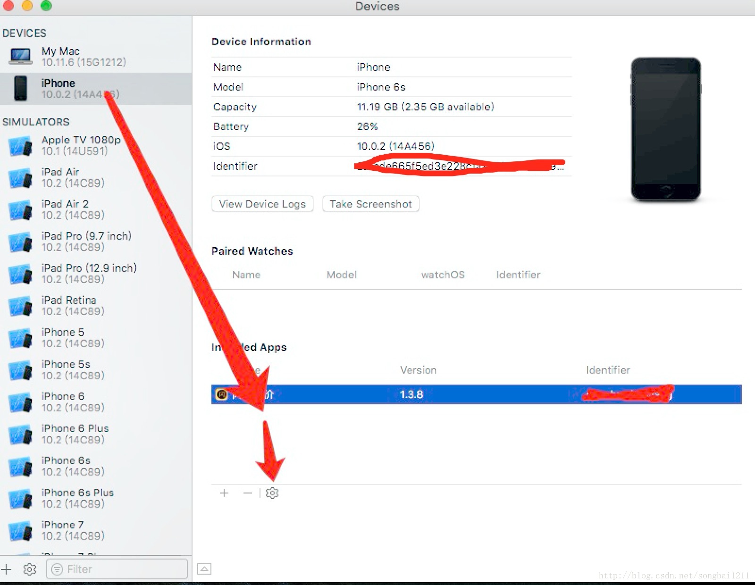Click the My Mac laptop icon

[x=21, y=57]
